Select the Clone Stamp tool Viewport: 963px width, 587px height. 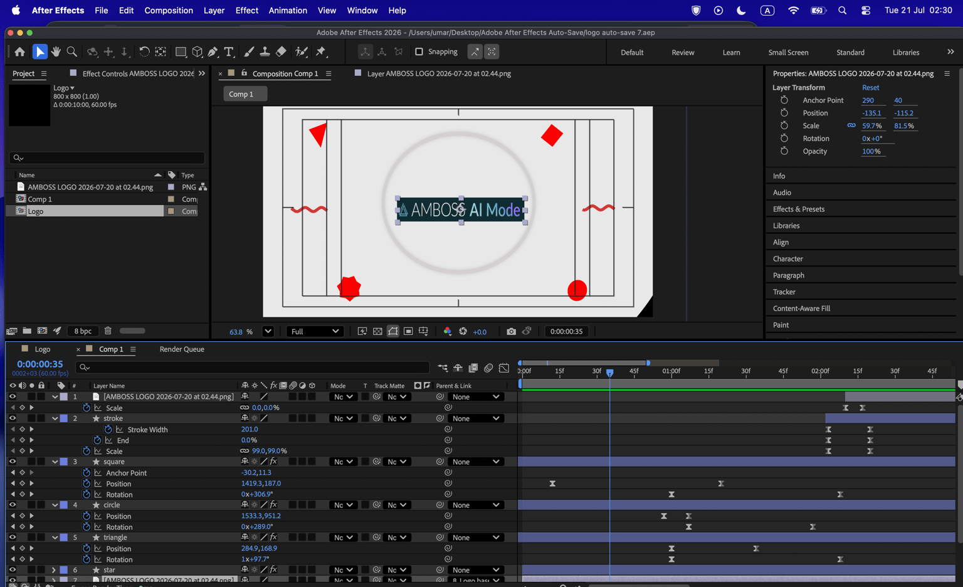tap(265, 52)
